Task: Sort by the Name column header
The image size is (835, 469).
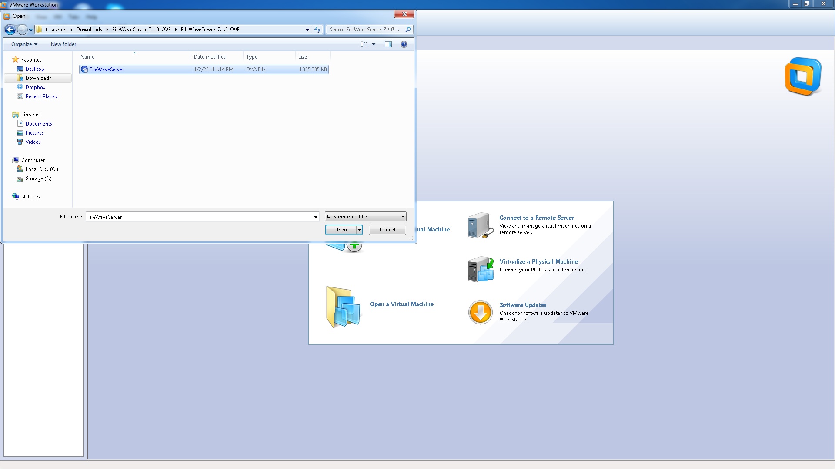Action: point(134,57)
